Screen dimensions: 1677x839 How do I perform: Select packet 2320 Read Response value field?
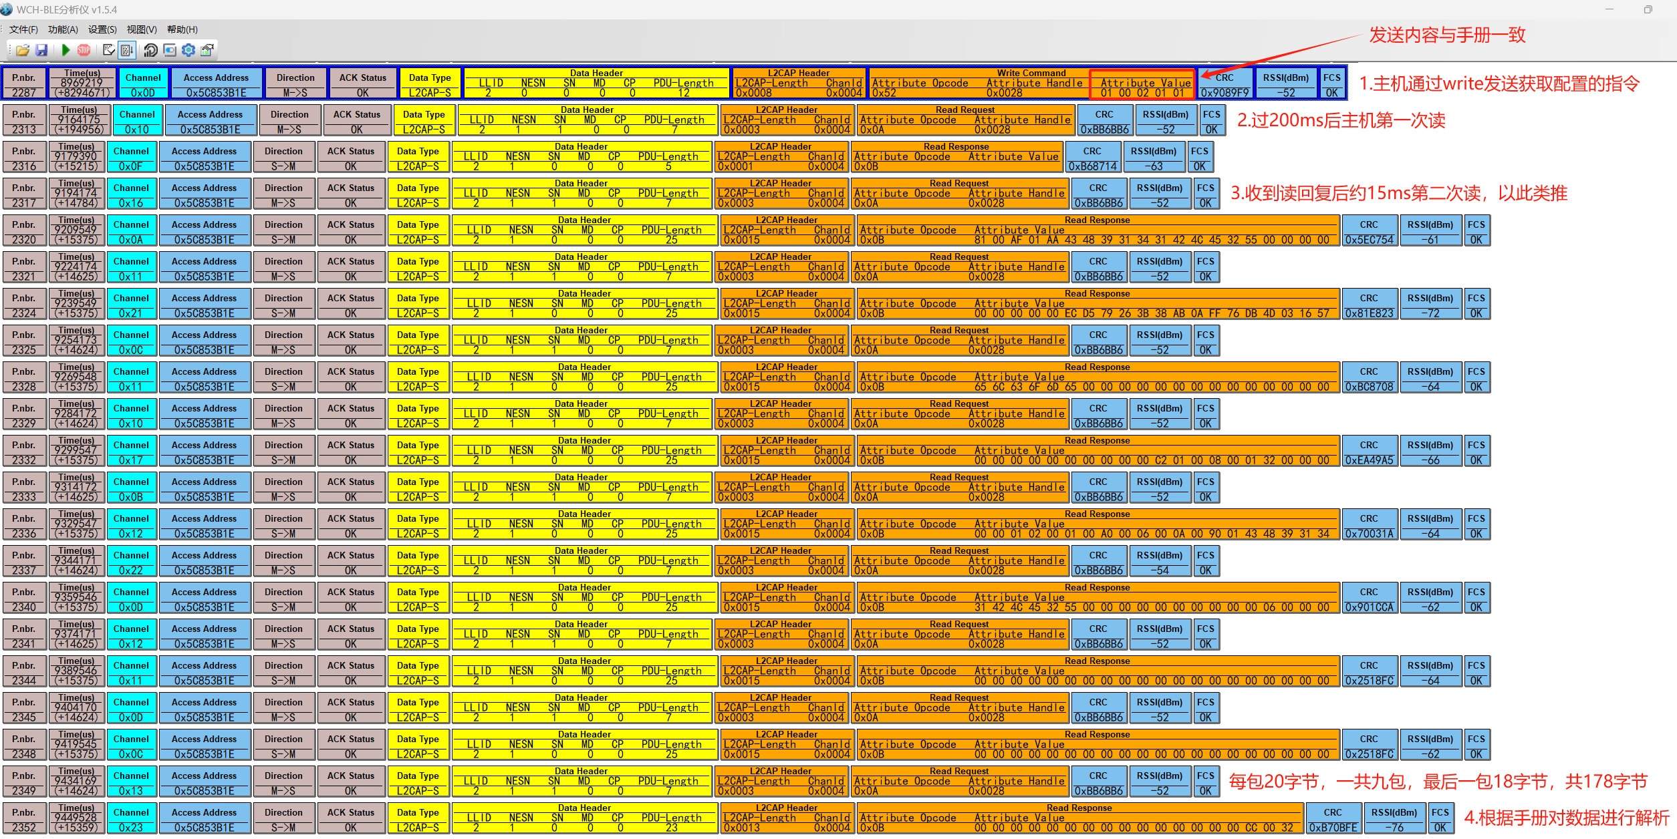pyautogui.click(x=1151, y=240)
